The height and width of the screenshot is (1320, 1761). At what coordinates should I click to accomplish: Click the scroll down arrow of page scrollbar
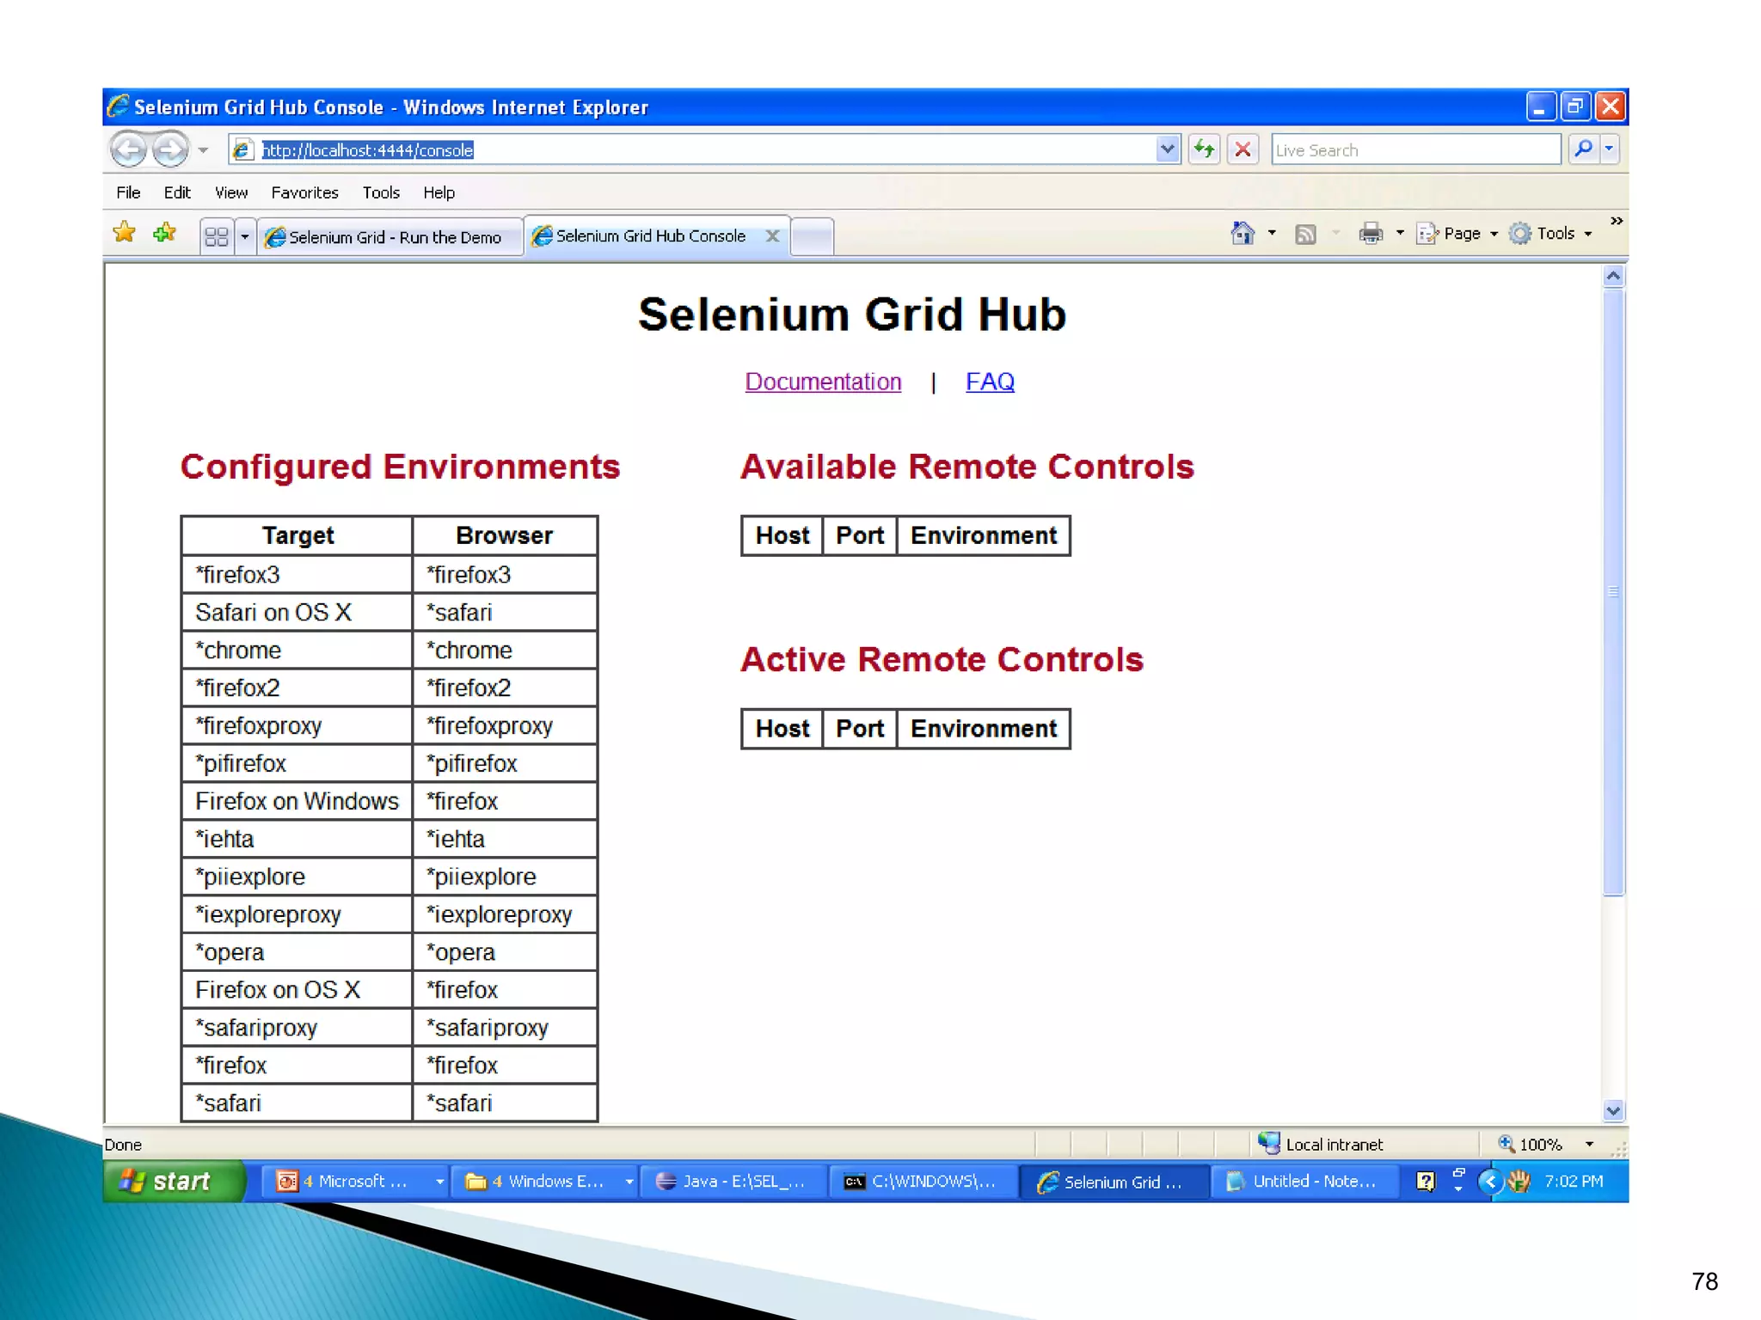pyautogui.click(x=1613, y=1110)
